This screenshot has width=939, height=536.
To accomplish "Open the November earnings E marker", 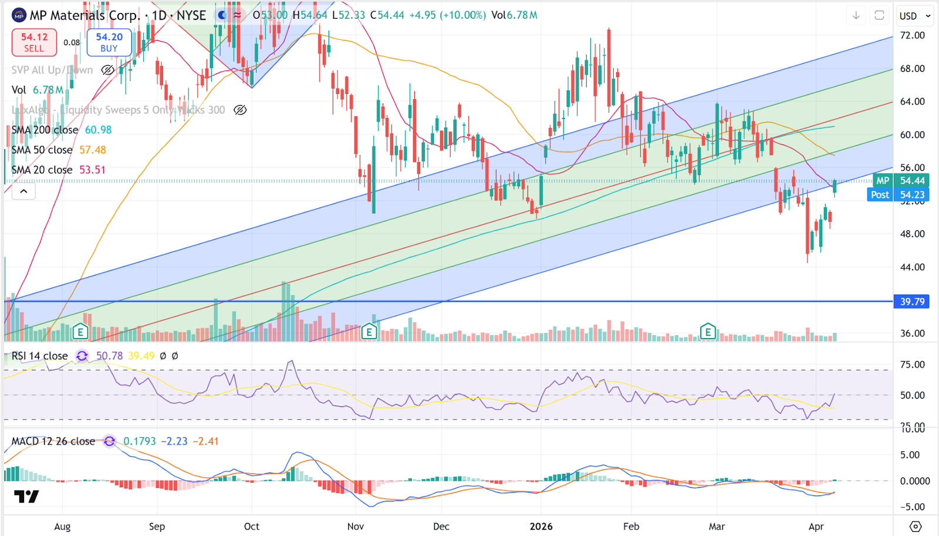I will [369, 332].
